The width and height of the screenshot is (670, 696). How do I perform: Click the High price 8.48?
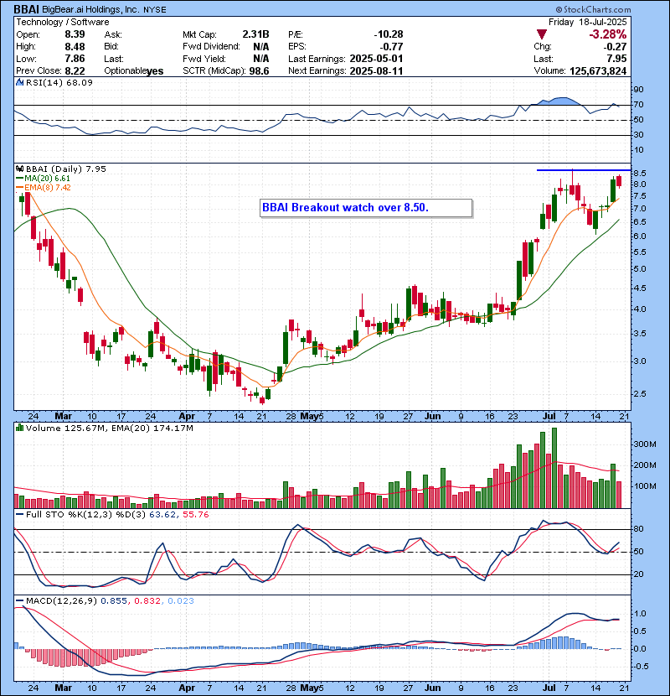75,46
